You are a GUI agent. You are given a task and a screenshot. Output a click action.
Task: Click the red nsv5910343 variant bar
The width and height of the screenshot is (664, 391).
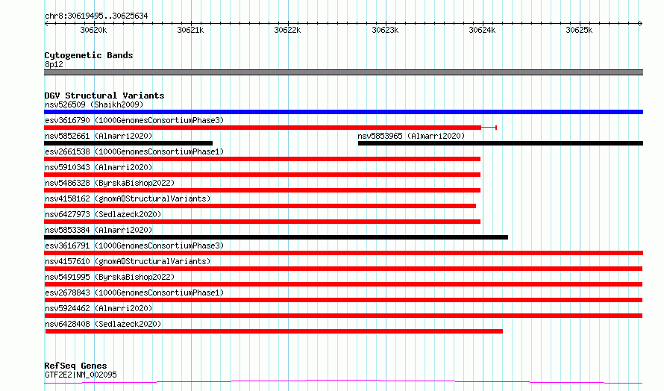click(262, 175)
